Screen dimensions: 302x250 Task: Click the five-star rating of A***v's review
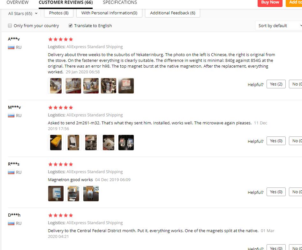(x=60, y=39)
